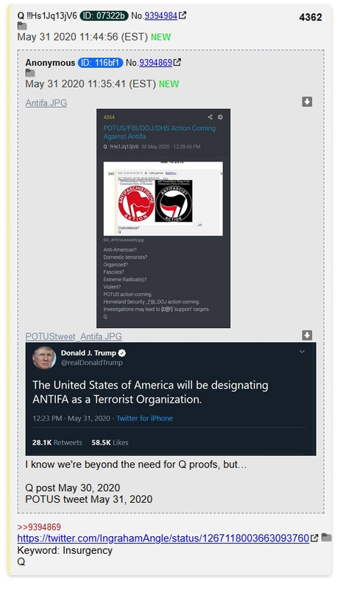Viewport: 343px width, 590px height.
Task: Click the ID: 07322b badge
Action: click(x=104, y=15)
